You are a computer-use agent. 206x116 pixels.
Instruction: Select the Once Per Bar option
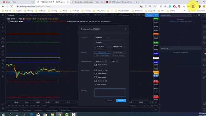coord(118,53)
